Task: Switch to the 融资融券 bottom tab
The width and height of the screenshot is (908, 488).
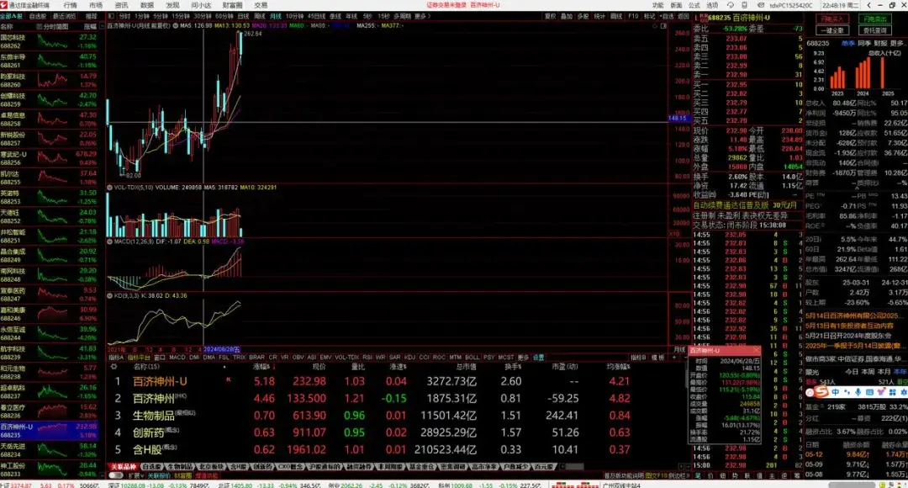Action: (359, 467)
